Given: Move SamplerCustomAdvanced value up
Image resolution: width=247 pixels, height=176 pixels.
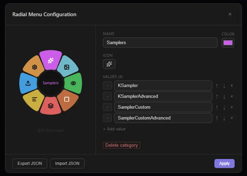Looking at the screenshot, I should tap(217, 118).
